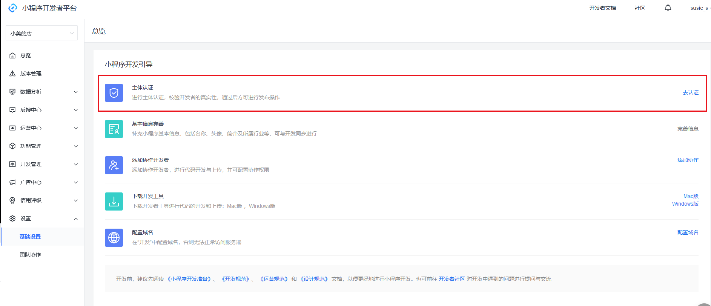The image size is (711, 306).
Task: Click the Mac版 download link
Action: point(691,196)
